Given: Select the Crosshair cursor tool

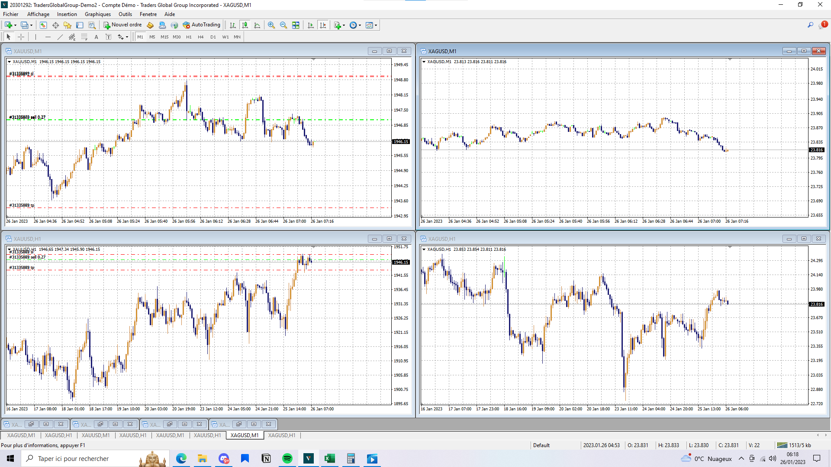Looking at the screenshot, I should (21, 37).
